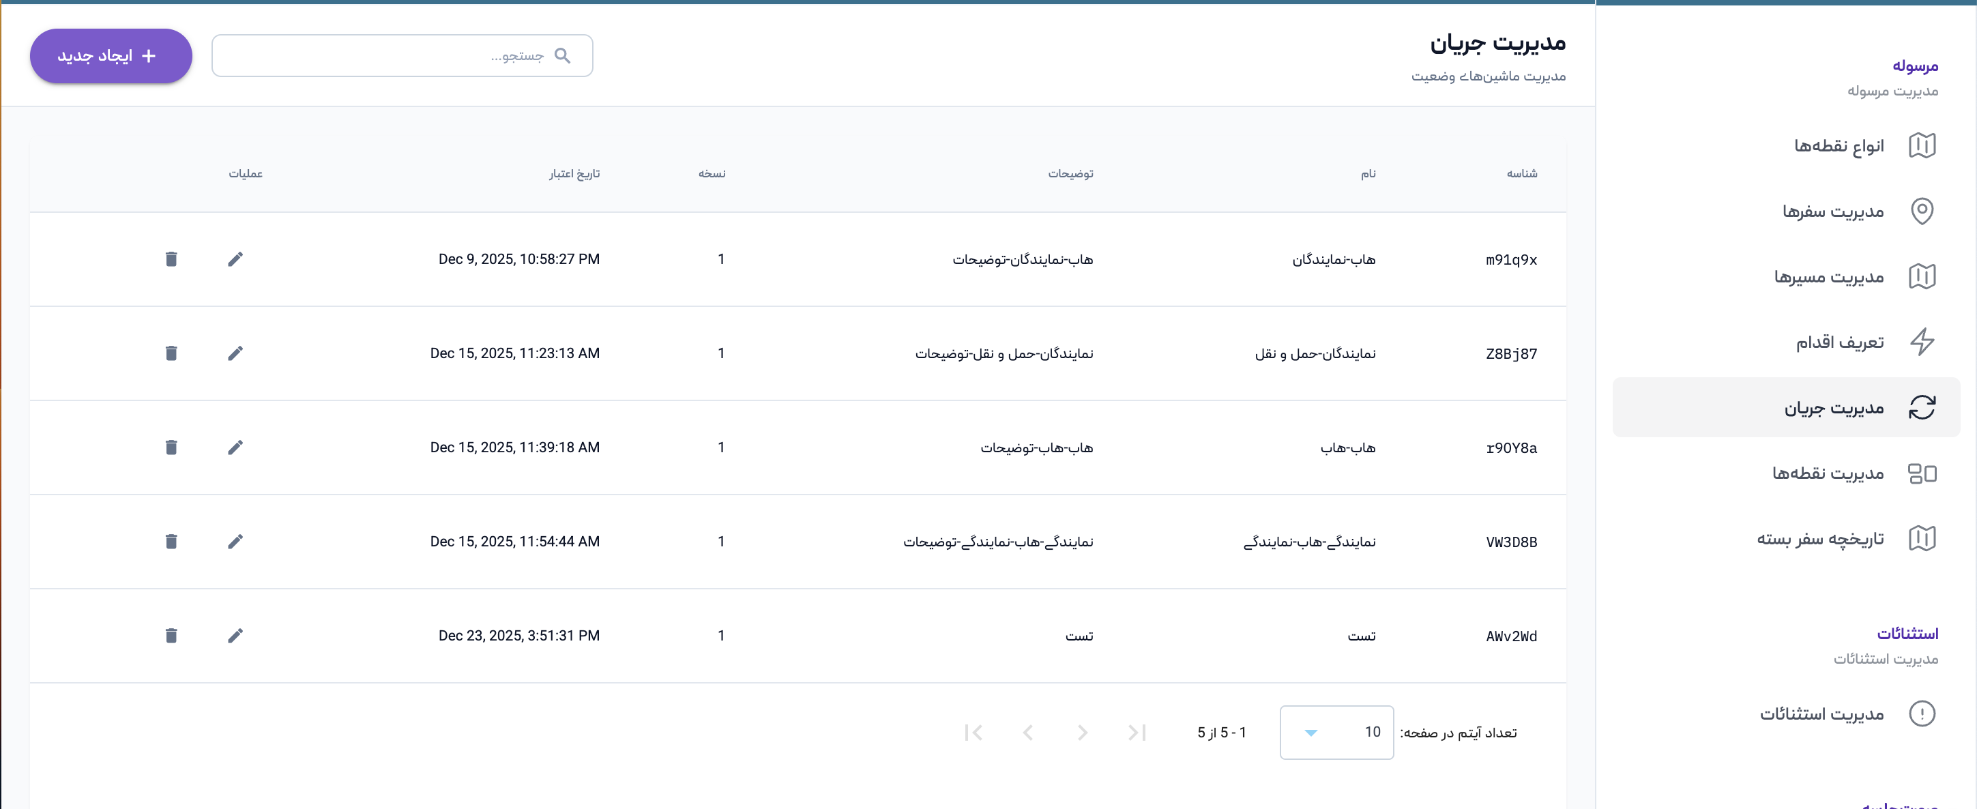Open items per page dropdown
This screenshot has width=1977, height=809.
pyautogui.click(x=1336, y=732)
